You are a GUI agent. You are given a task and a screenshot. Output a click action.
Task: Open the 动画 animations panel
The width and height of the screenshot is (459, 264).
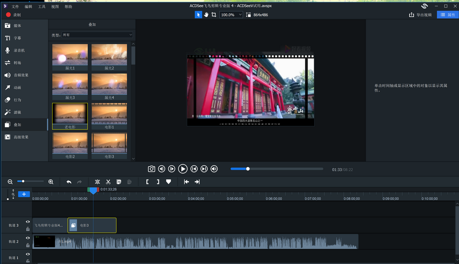[24, 88]
